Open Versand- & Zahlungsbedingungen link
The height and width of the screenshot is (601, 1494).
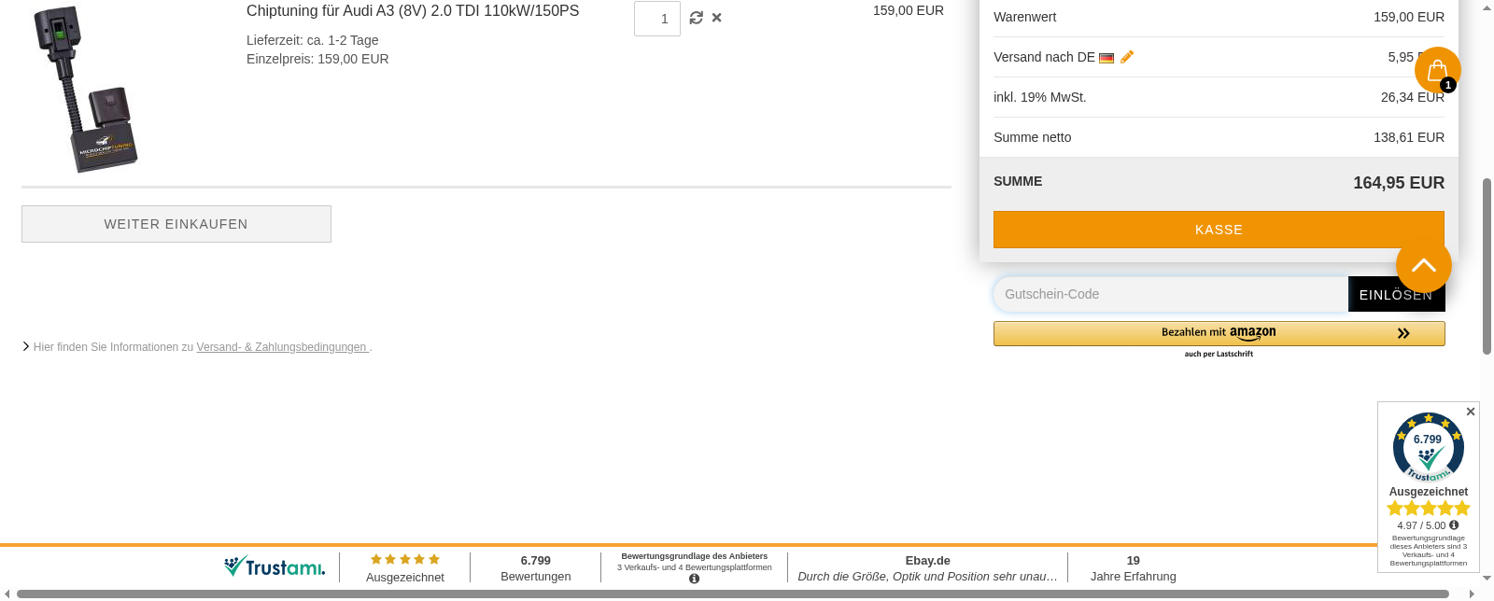(282, 347)
